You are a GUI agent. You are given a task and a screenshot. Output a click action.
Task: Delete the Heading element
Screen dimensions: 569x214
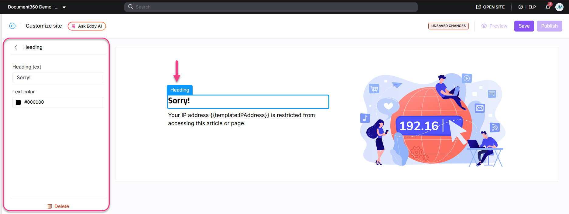pyautogui.click(x=58, y=206)
